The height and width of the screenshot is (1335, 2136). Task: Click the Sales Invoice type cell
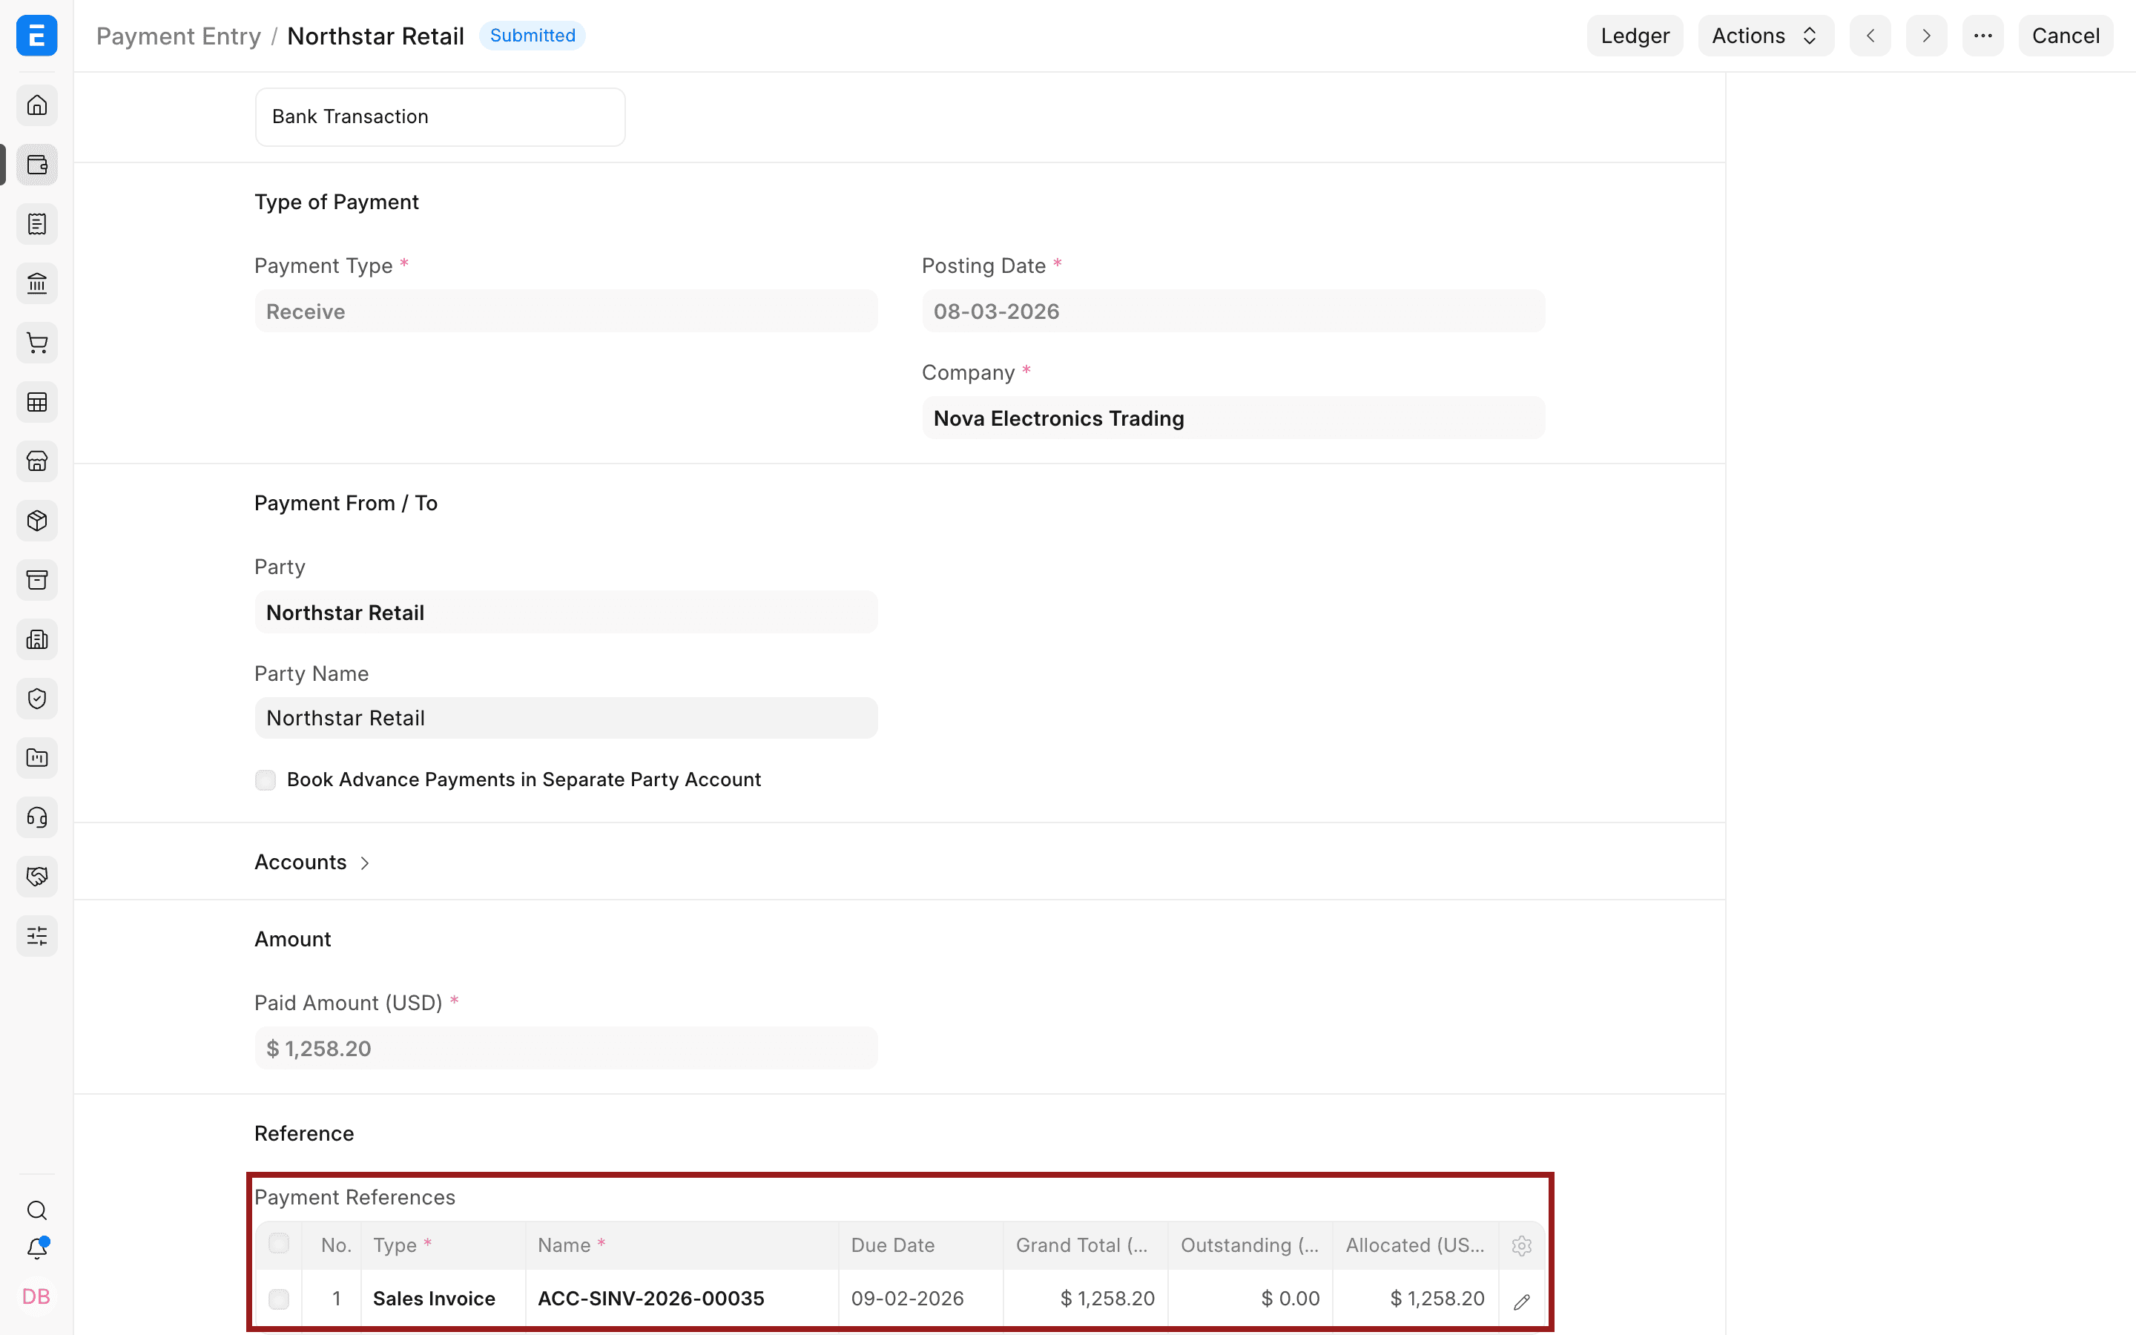[443, 1299]
